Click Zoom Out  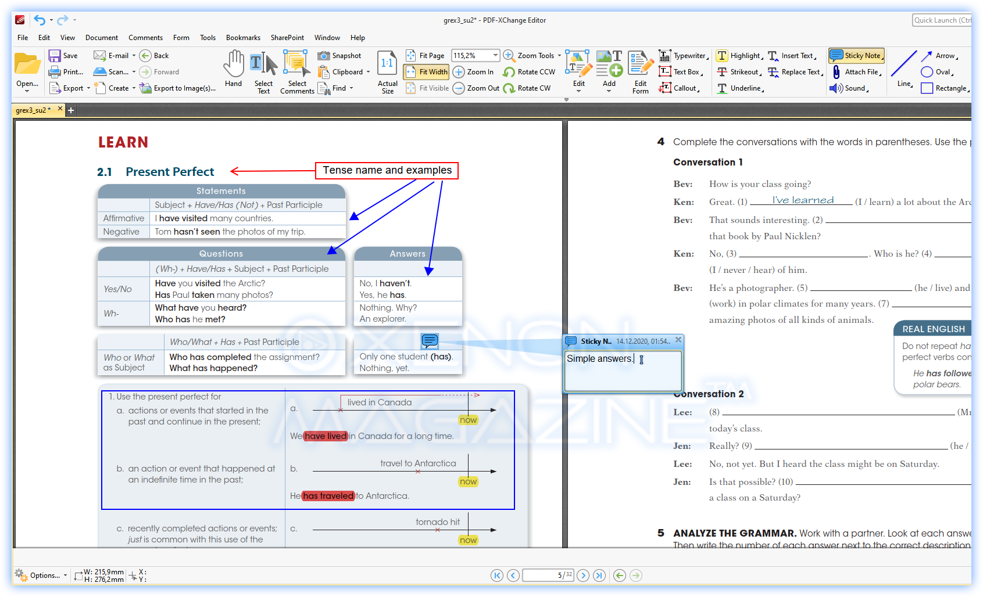click(476, 88)
